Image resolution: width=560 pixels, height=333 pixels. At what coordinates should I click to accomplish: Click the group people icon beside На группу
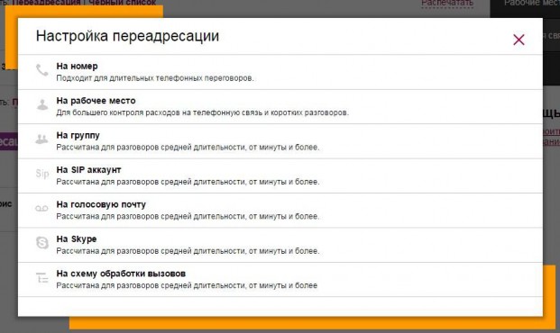pyautogui.click(x=41, y=139)
